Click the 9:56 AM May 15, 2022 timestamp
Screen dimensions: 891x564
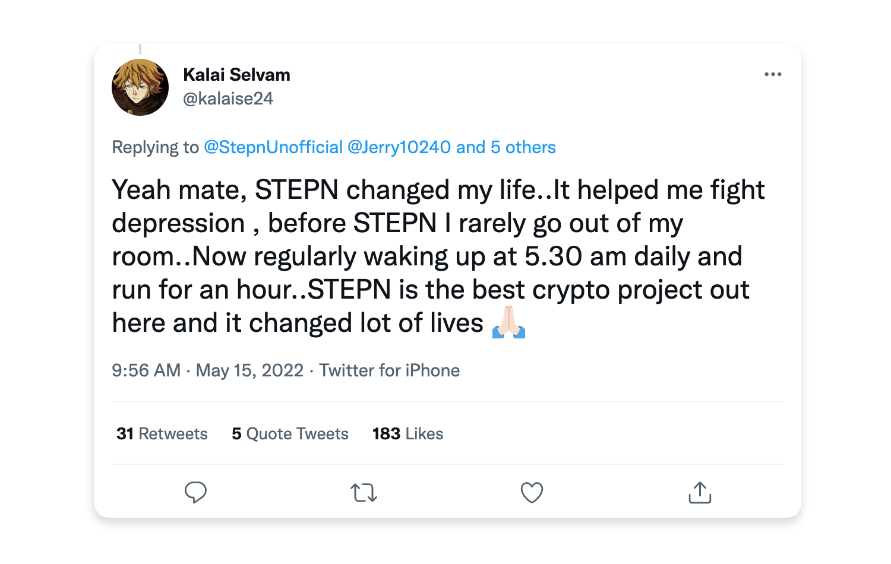coord(208,370)
